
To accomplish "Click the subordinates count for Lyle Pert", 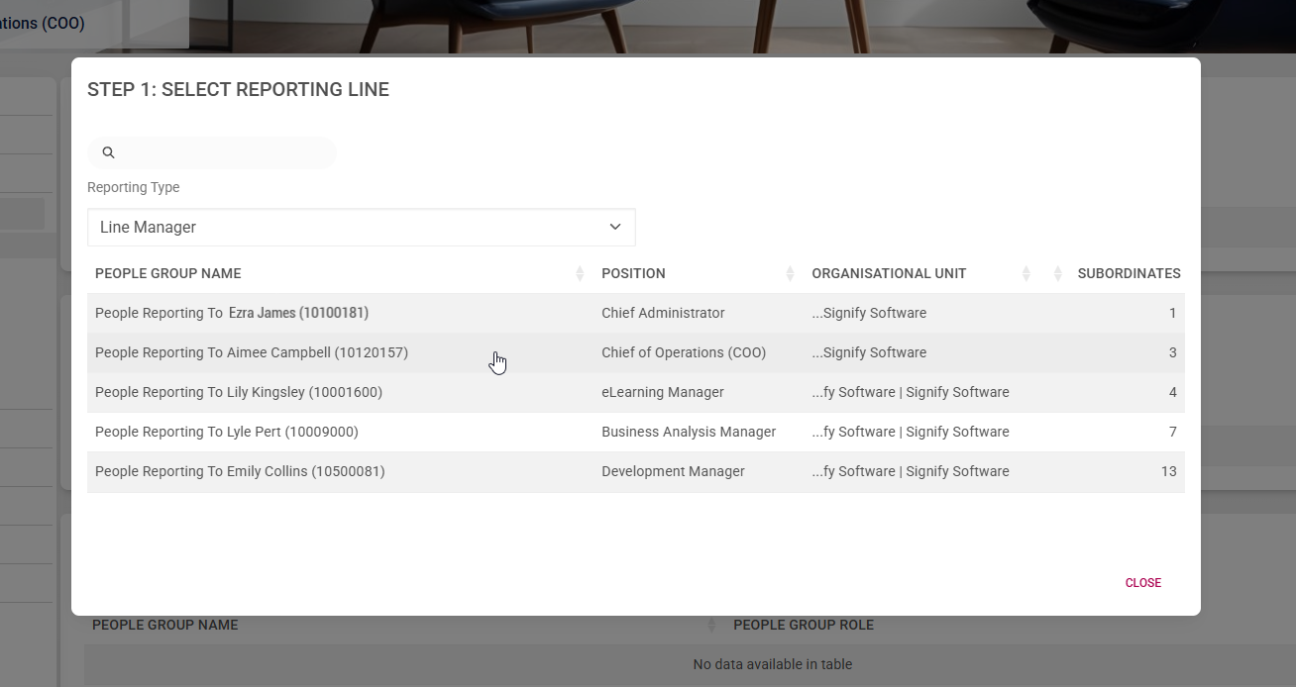I will coord(1172,432).
